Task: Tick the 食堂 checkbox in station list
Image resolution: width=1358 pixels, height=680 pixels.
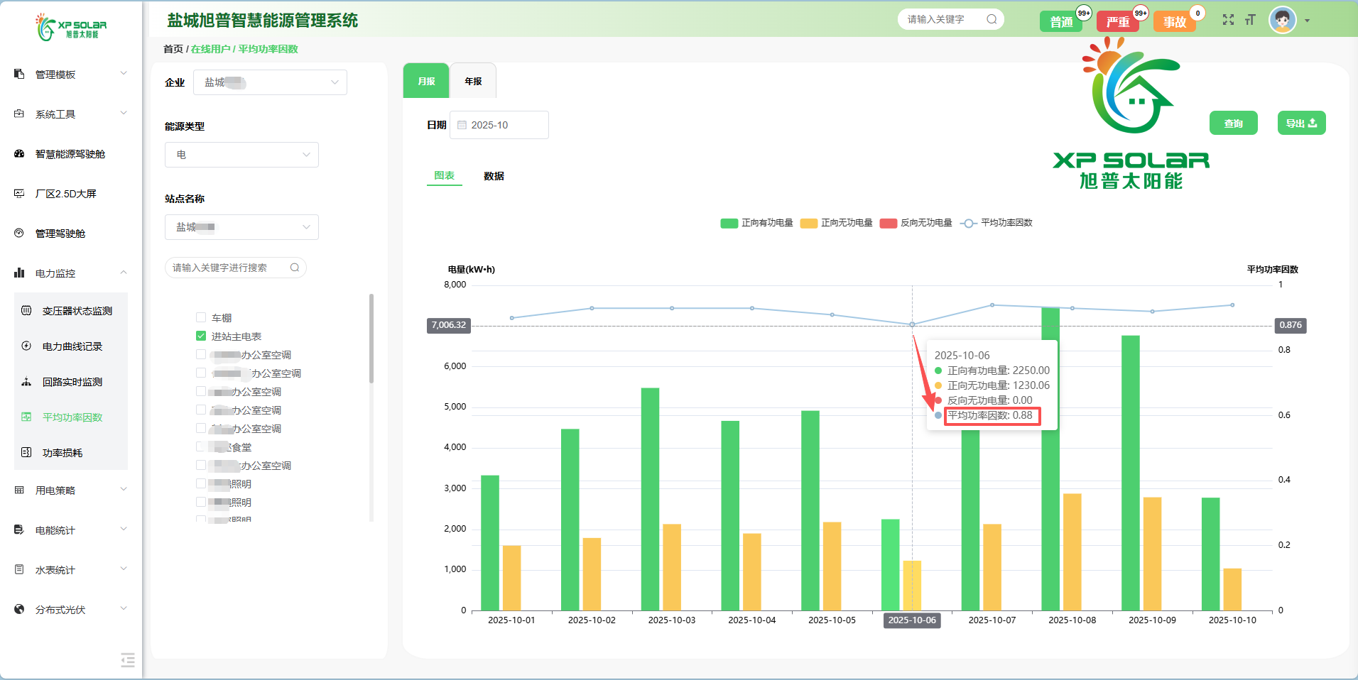Action: coord(201,446)
